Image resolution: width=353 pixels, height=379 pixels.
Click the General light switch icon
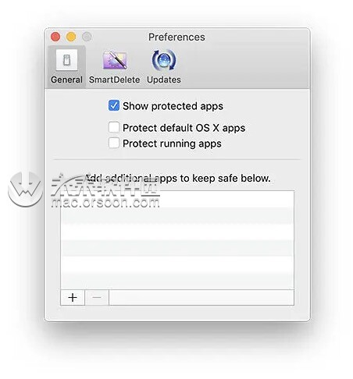(66, 60)
